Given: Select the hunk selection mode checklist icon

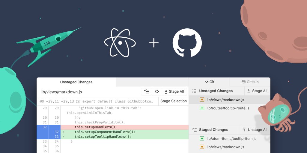Looking at the screenshot, I should click(146, 91).
